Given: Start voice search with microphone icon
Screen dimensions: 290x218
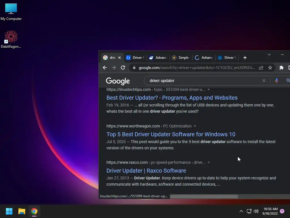Looking at the screenshot, I should pos(276,81).
